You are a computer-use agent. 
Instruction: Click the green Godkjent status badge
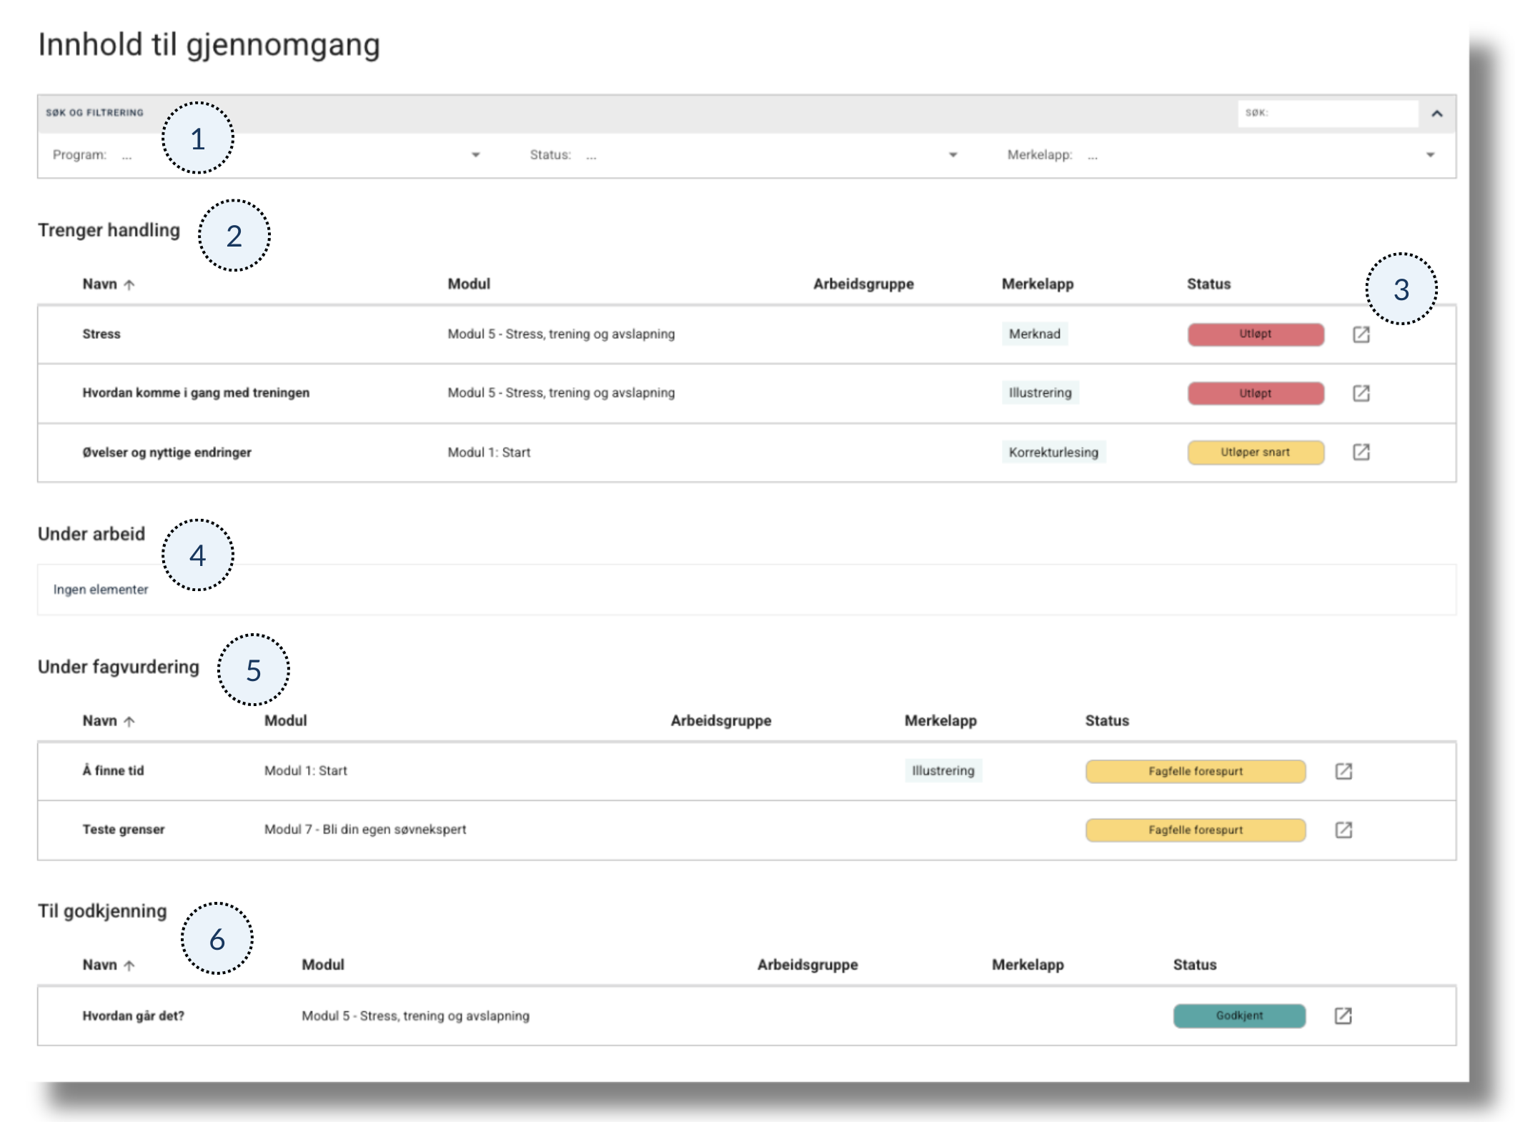[x=1238, y=1016]
